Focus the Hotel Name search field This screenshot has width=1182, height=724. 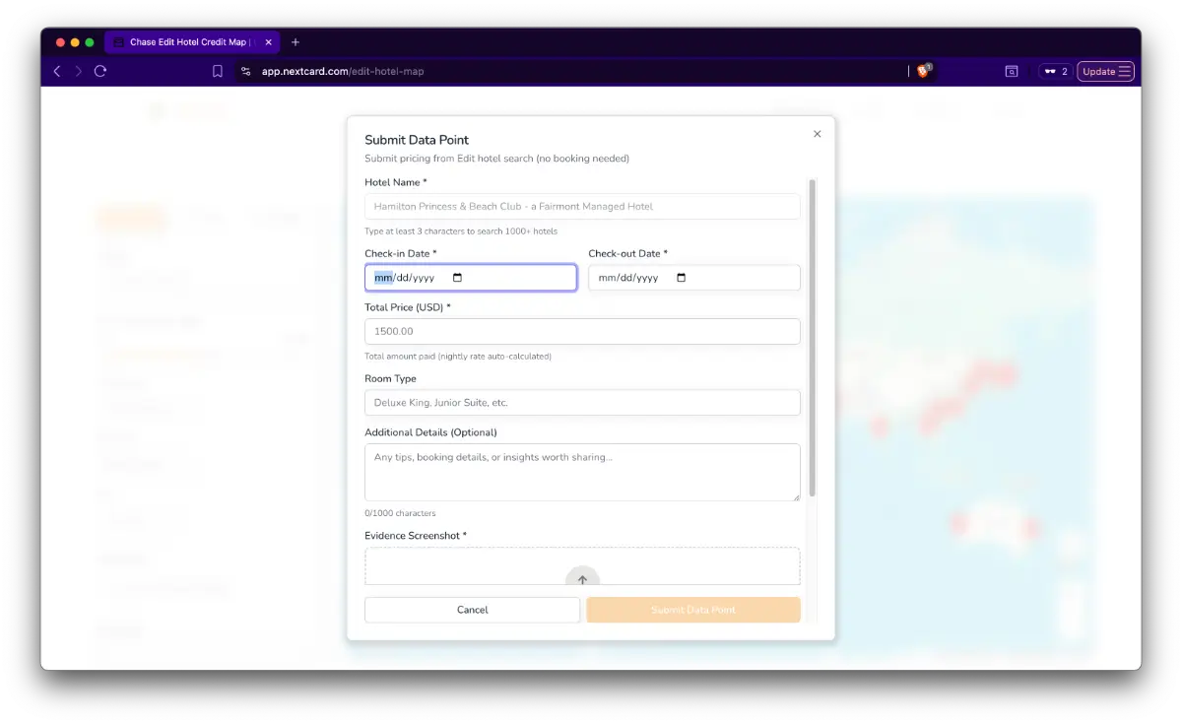582,207
